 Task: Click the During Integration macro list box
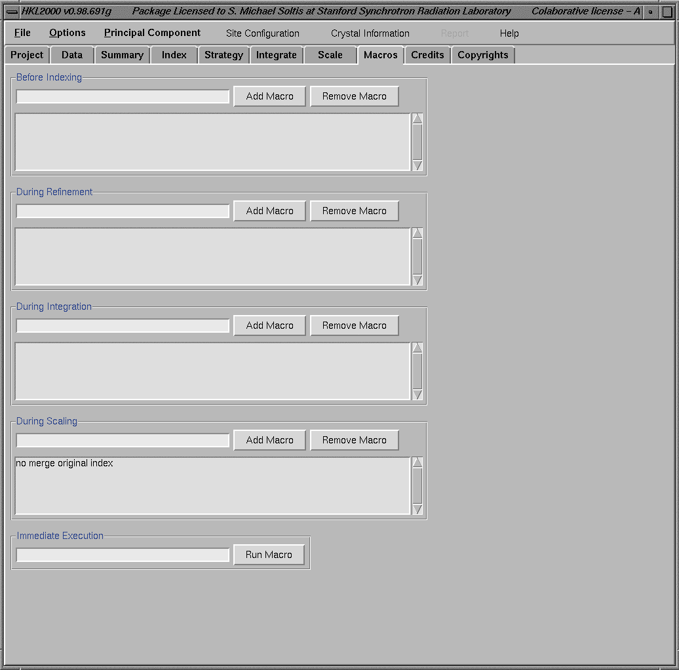(x=212, y=371)
